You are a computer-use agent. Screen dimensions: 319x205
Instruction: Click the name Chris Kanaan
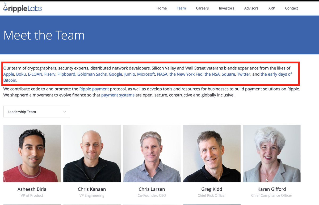click(92, 189)
